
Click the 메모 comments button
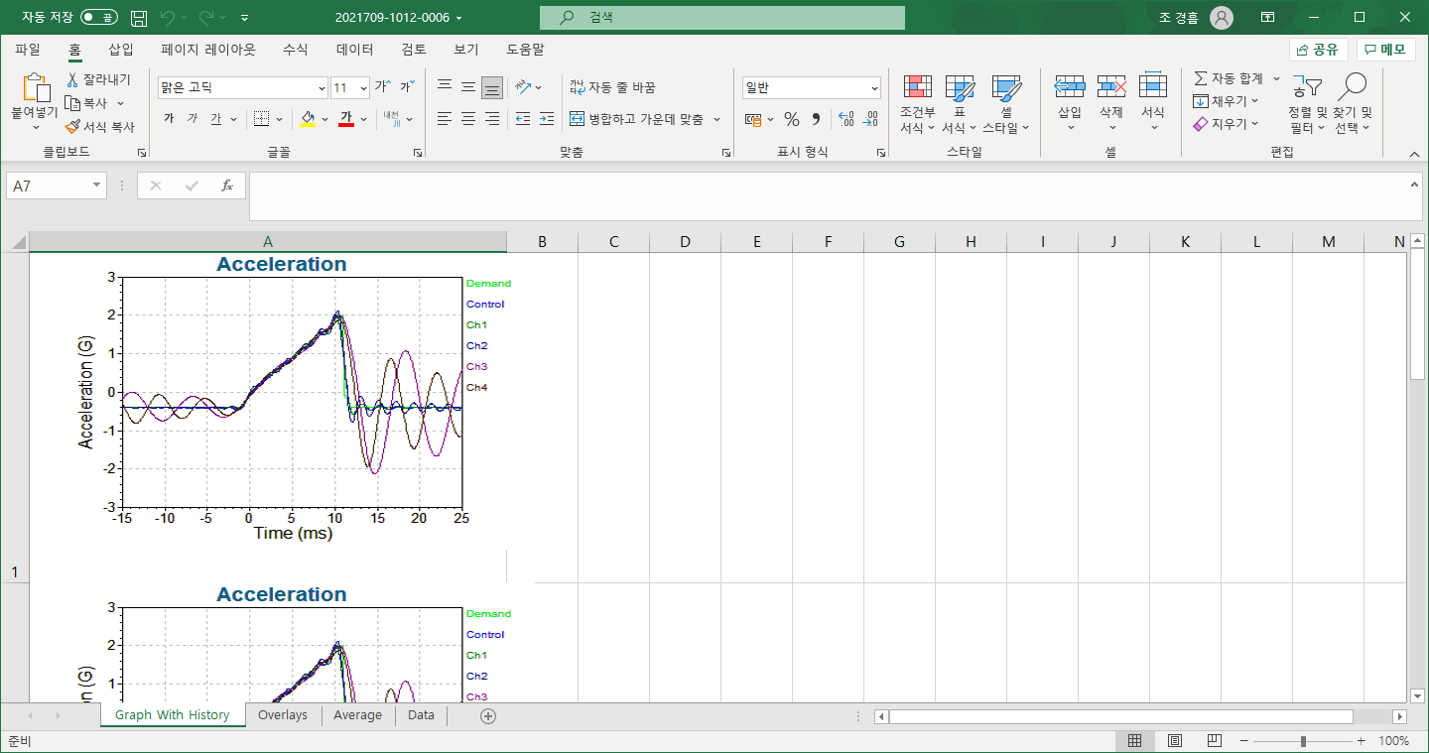coord(1385,50)
